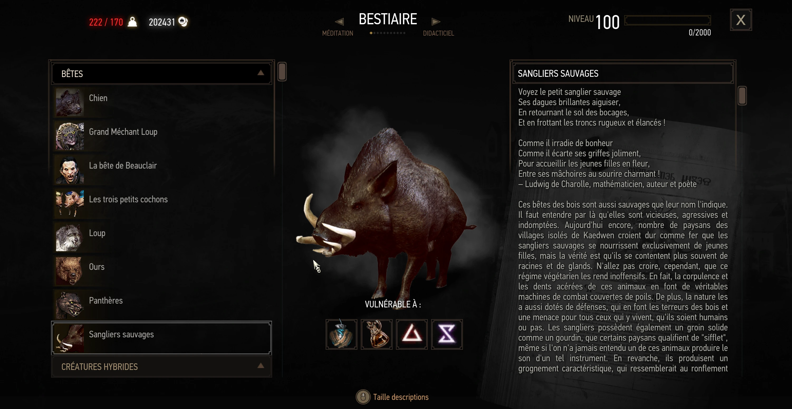
Task: Click the Taille descriptions mouse icon
Action: coord(363,397)
